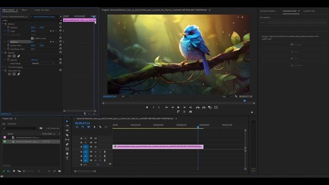Switch to Essential Sound tab
Viewport: 329px width, 185px height.
(x=290, y=11)
